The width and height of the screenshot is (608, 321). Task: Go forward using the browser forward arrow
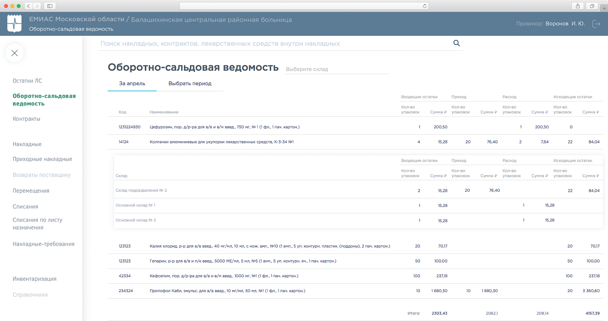tap(37, 6)
